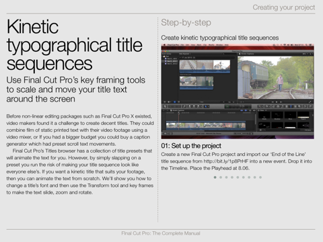Click the Share button at toolbar's right end
Screen dimensions: 323x242
pos(310,106)
